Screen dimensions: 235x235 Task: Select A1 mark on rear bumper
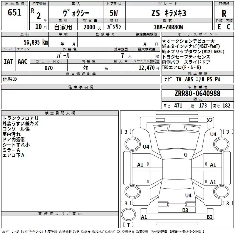pos(144,217)
